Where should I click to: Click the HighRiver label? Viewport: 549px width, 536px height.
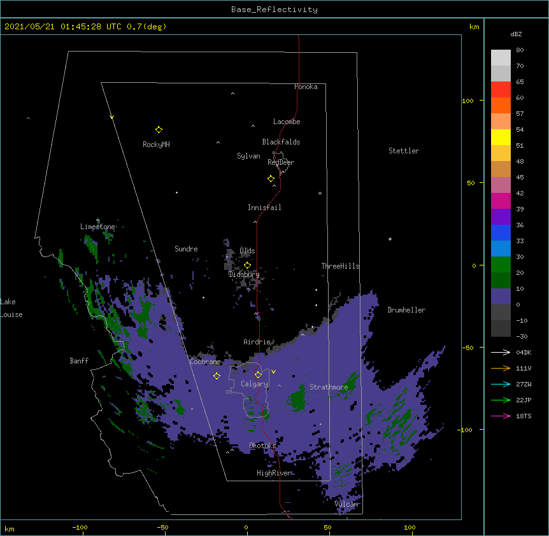point(274,473)
